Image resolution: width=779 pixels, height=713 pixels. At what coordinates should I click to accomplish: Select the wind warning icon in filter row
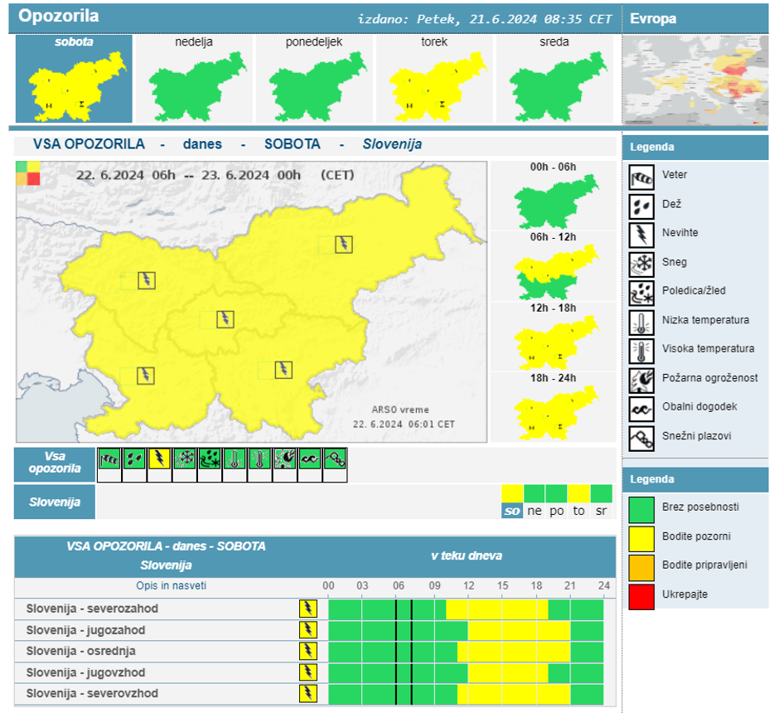109,459
